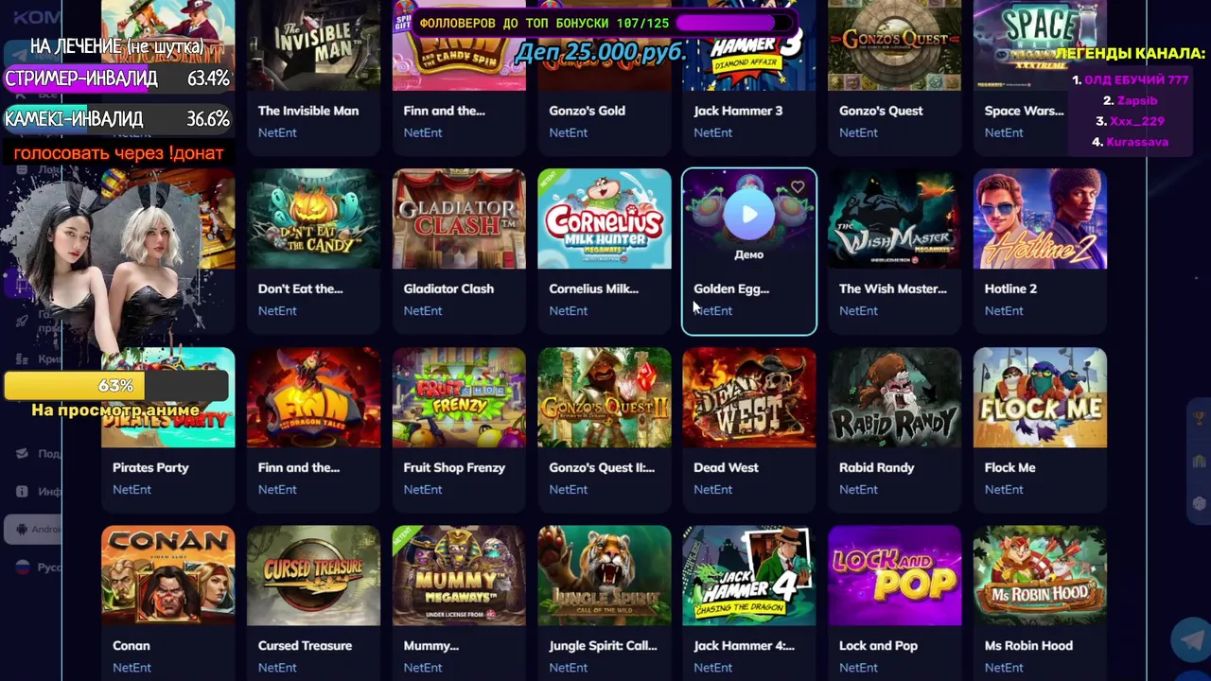The height and width of the screenshot is (681, 1211).
Task: Click NetEnt provider under Flock Me
Action: [x=1004, y=489]
